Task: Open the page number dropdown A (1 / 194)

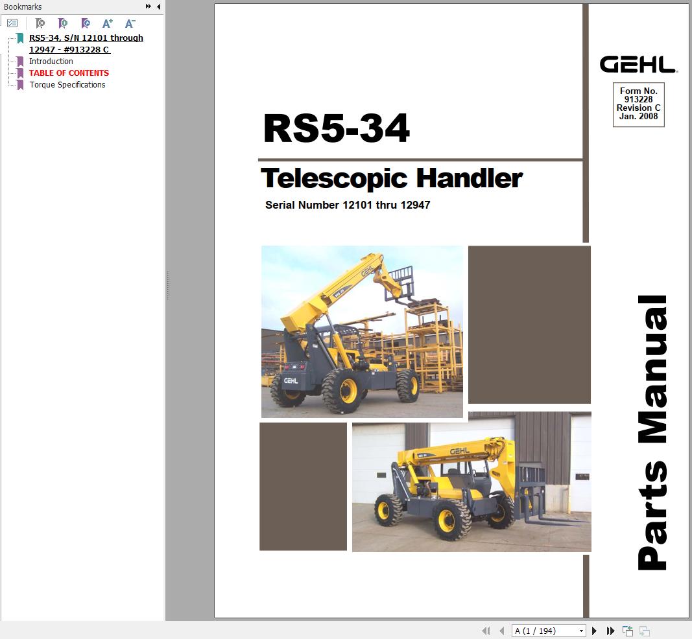Action: point(581,631)
